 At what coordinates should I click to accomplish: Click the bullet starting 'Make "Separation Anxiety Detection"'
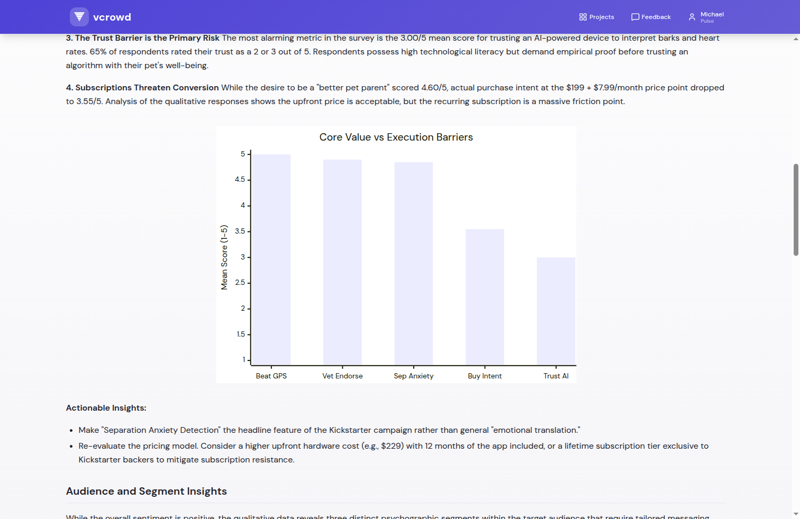tap(330, 430)
